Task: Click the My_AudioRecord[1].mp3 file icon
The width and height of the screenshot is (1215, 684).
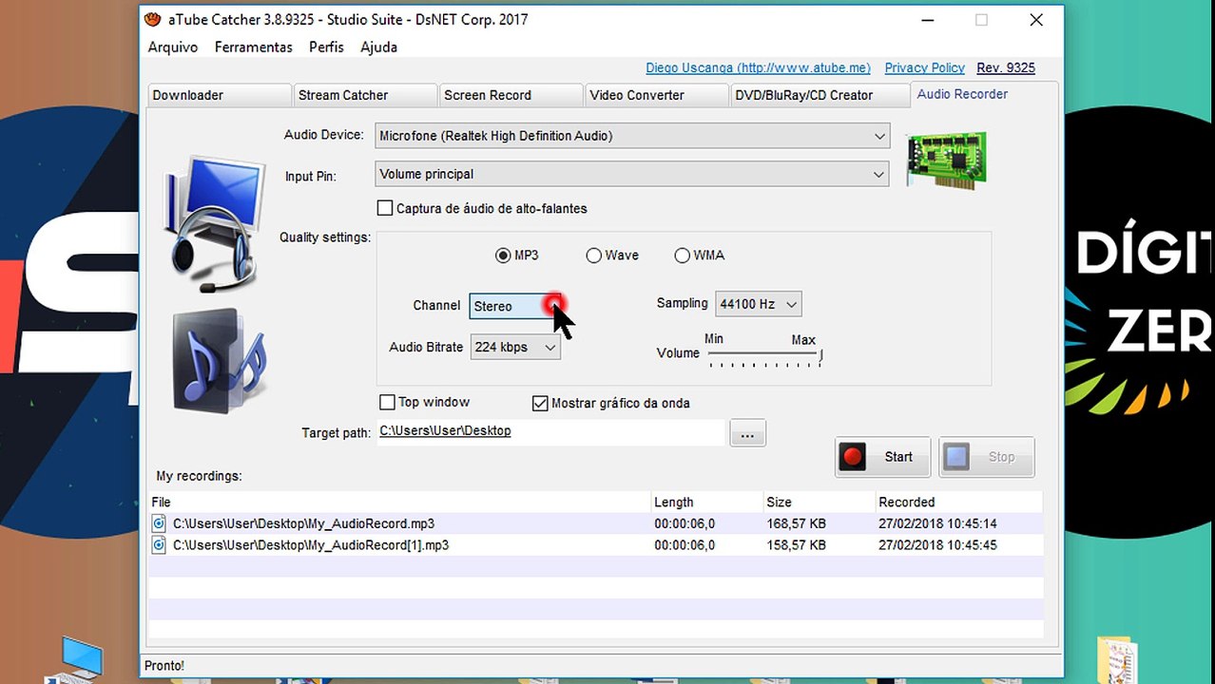Action: (x=160, y=545)
